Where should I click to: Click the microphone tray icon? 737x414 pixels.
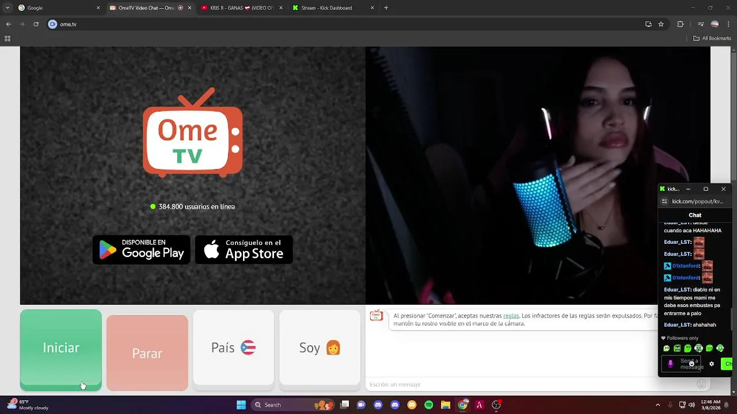(x=670, y=405)
